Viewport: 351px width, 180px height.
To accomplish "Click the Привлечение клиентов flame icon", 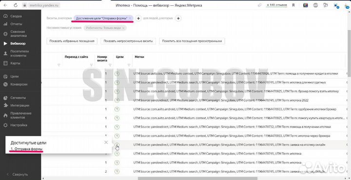I will coord(5,115).
